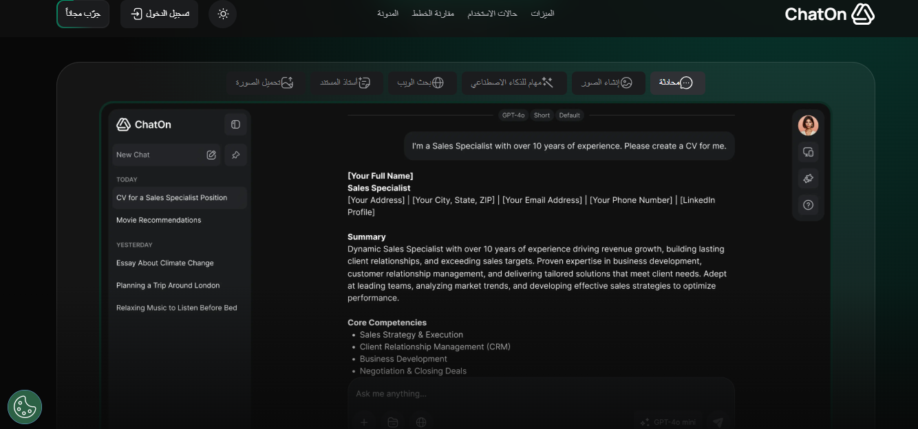Click the pin icon beside New Chat
Viewport: 918px width, 429px height.
[x=235, y=155]
